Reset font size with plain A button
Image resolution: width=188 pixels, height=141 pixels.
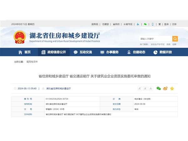151,89
